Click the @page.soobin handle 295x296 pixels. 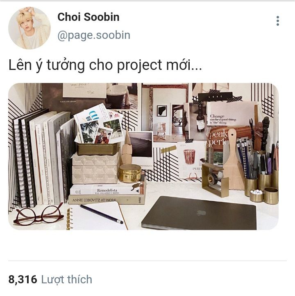pos(94,35)
